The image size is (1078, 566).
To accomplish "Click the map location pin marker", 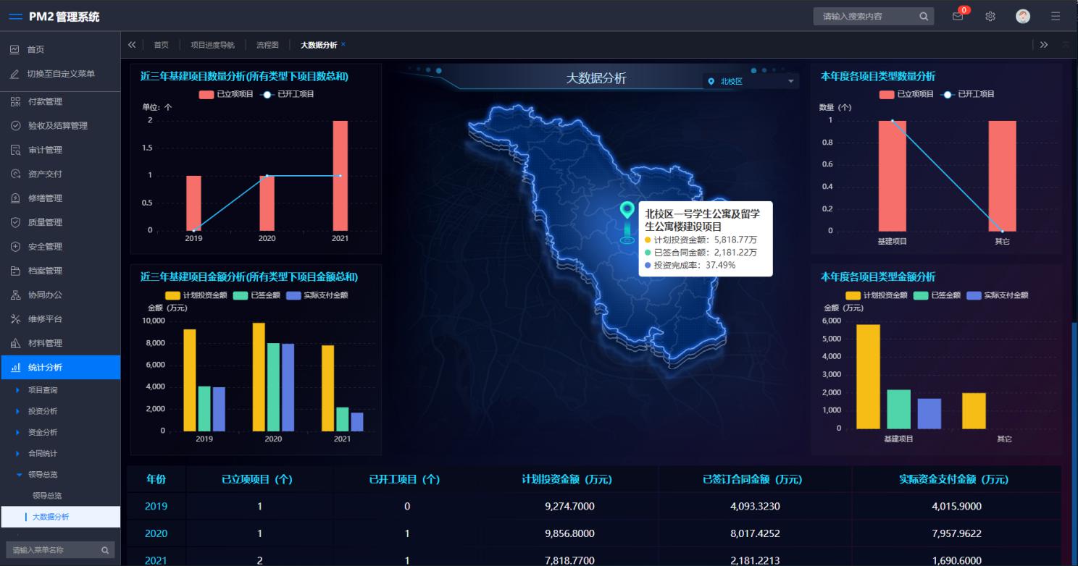I will click(x=627, y=211).
